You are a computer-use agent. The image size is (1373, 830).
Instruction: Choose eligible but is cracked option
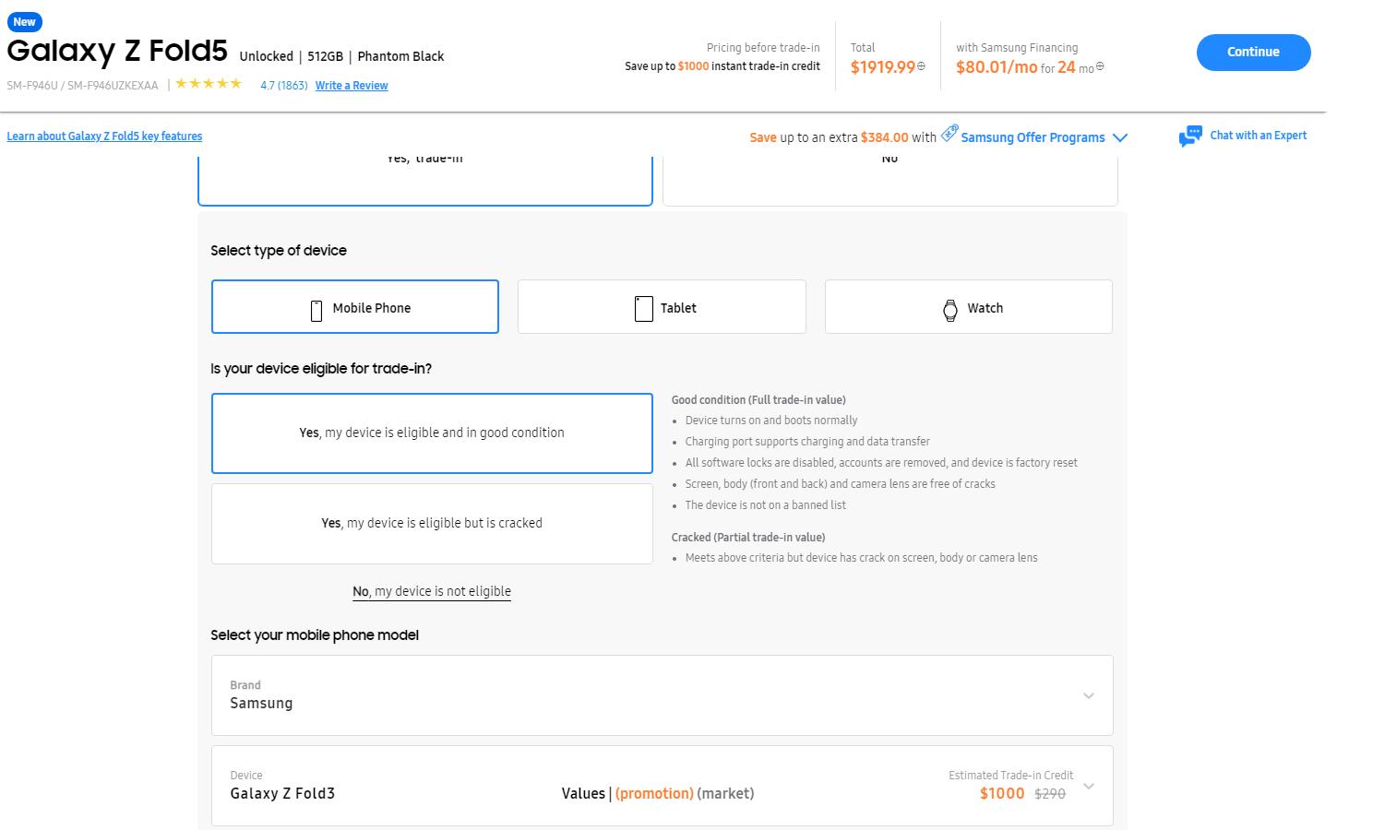coord(432,524)
